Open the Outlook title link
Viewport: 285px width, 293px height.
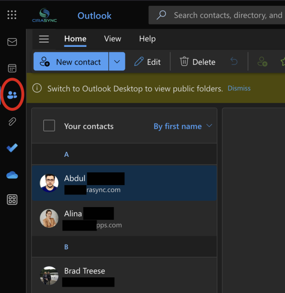point(95,16)
